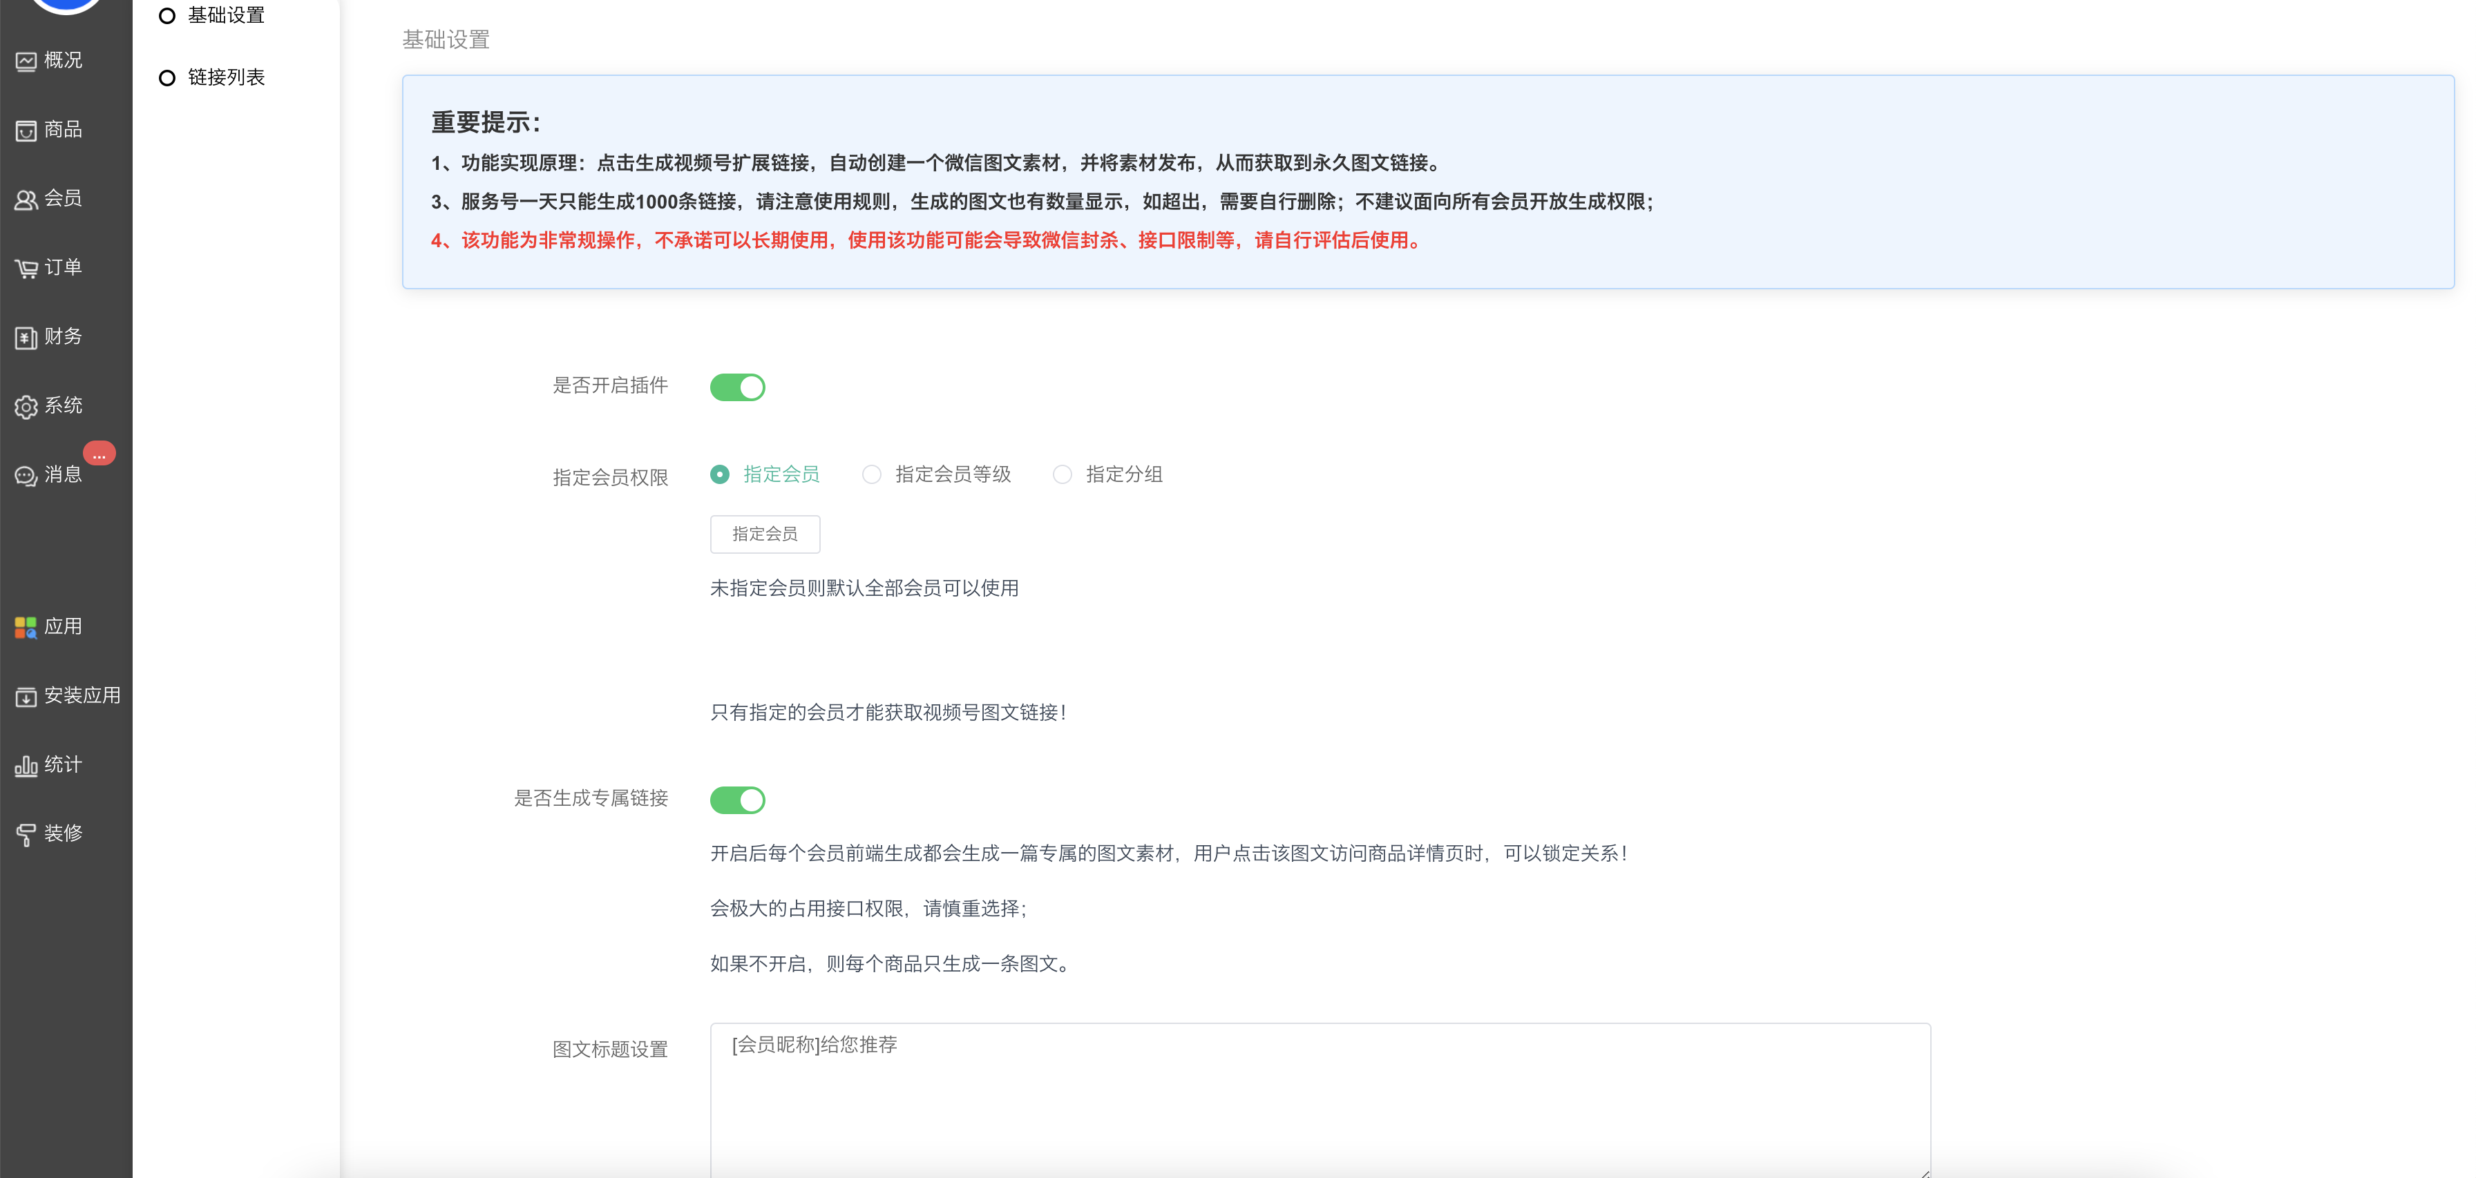Open 会员 members icon in sidebar
Image resolution: width=2476 pixels, height=1178 pixels.
(26, 200)
